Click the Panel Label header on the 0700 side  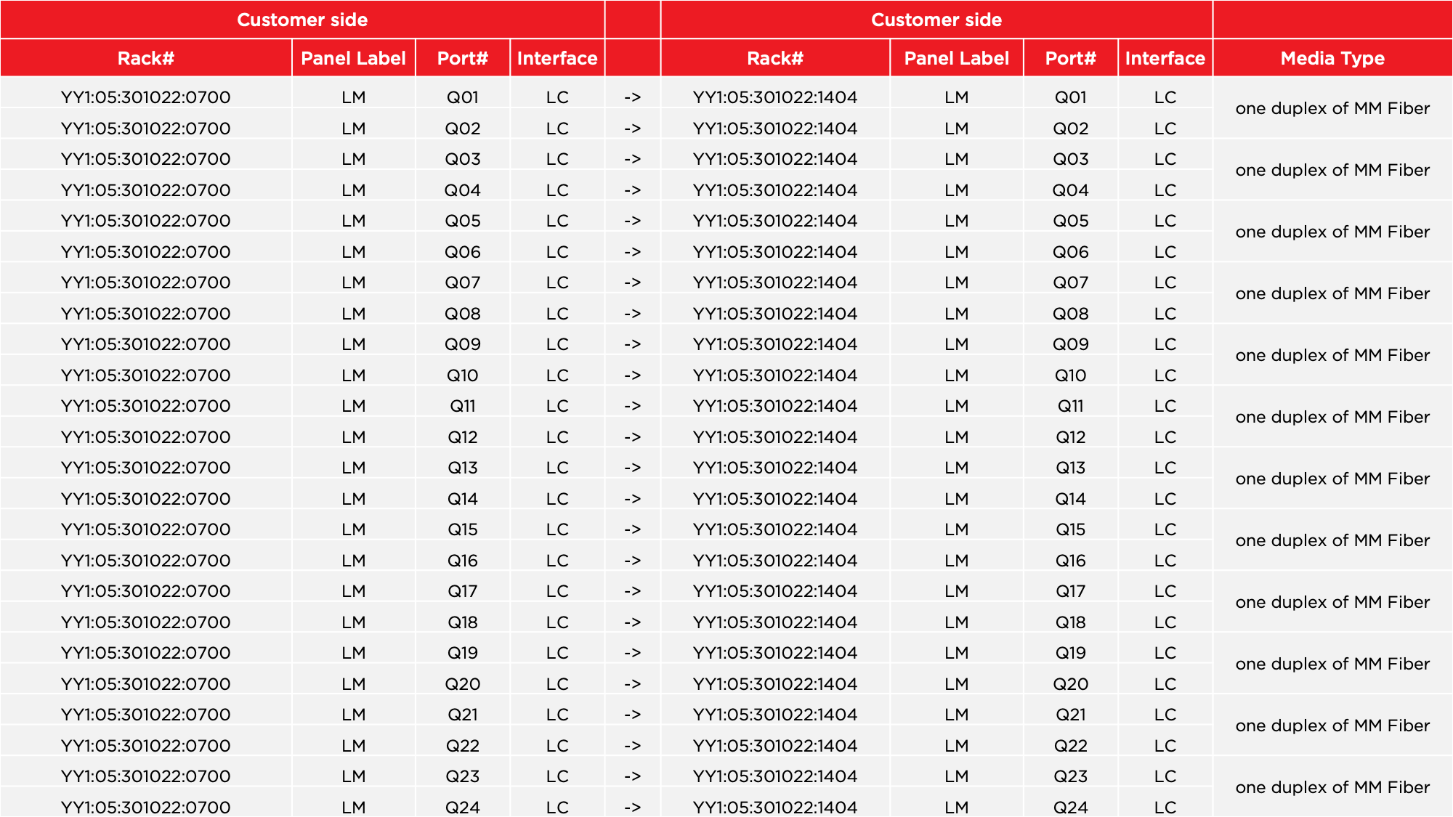click(x=353, y=58)
